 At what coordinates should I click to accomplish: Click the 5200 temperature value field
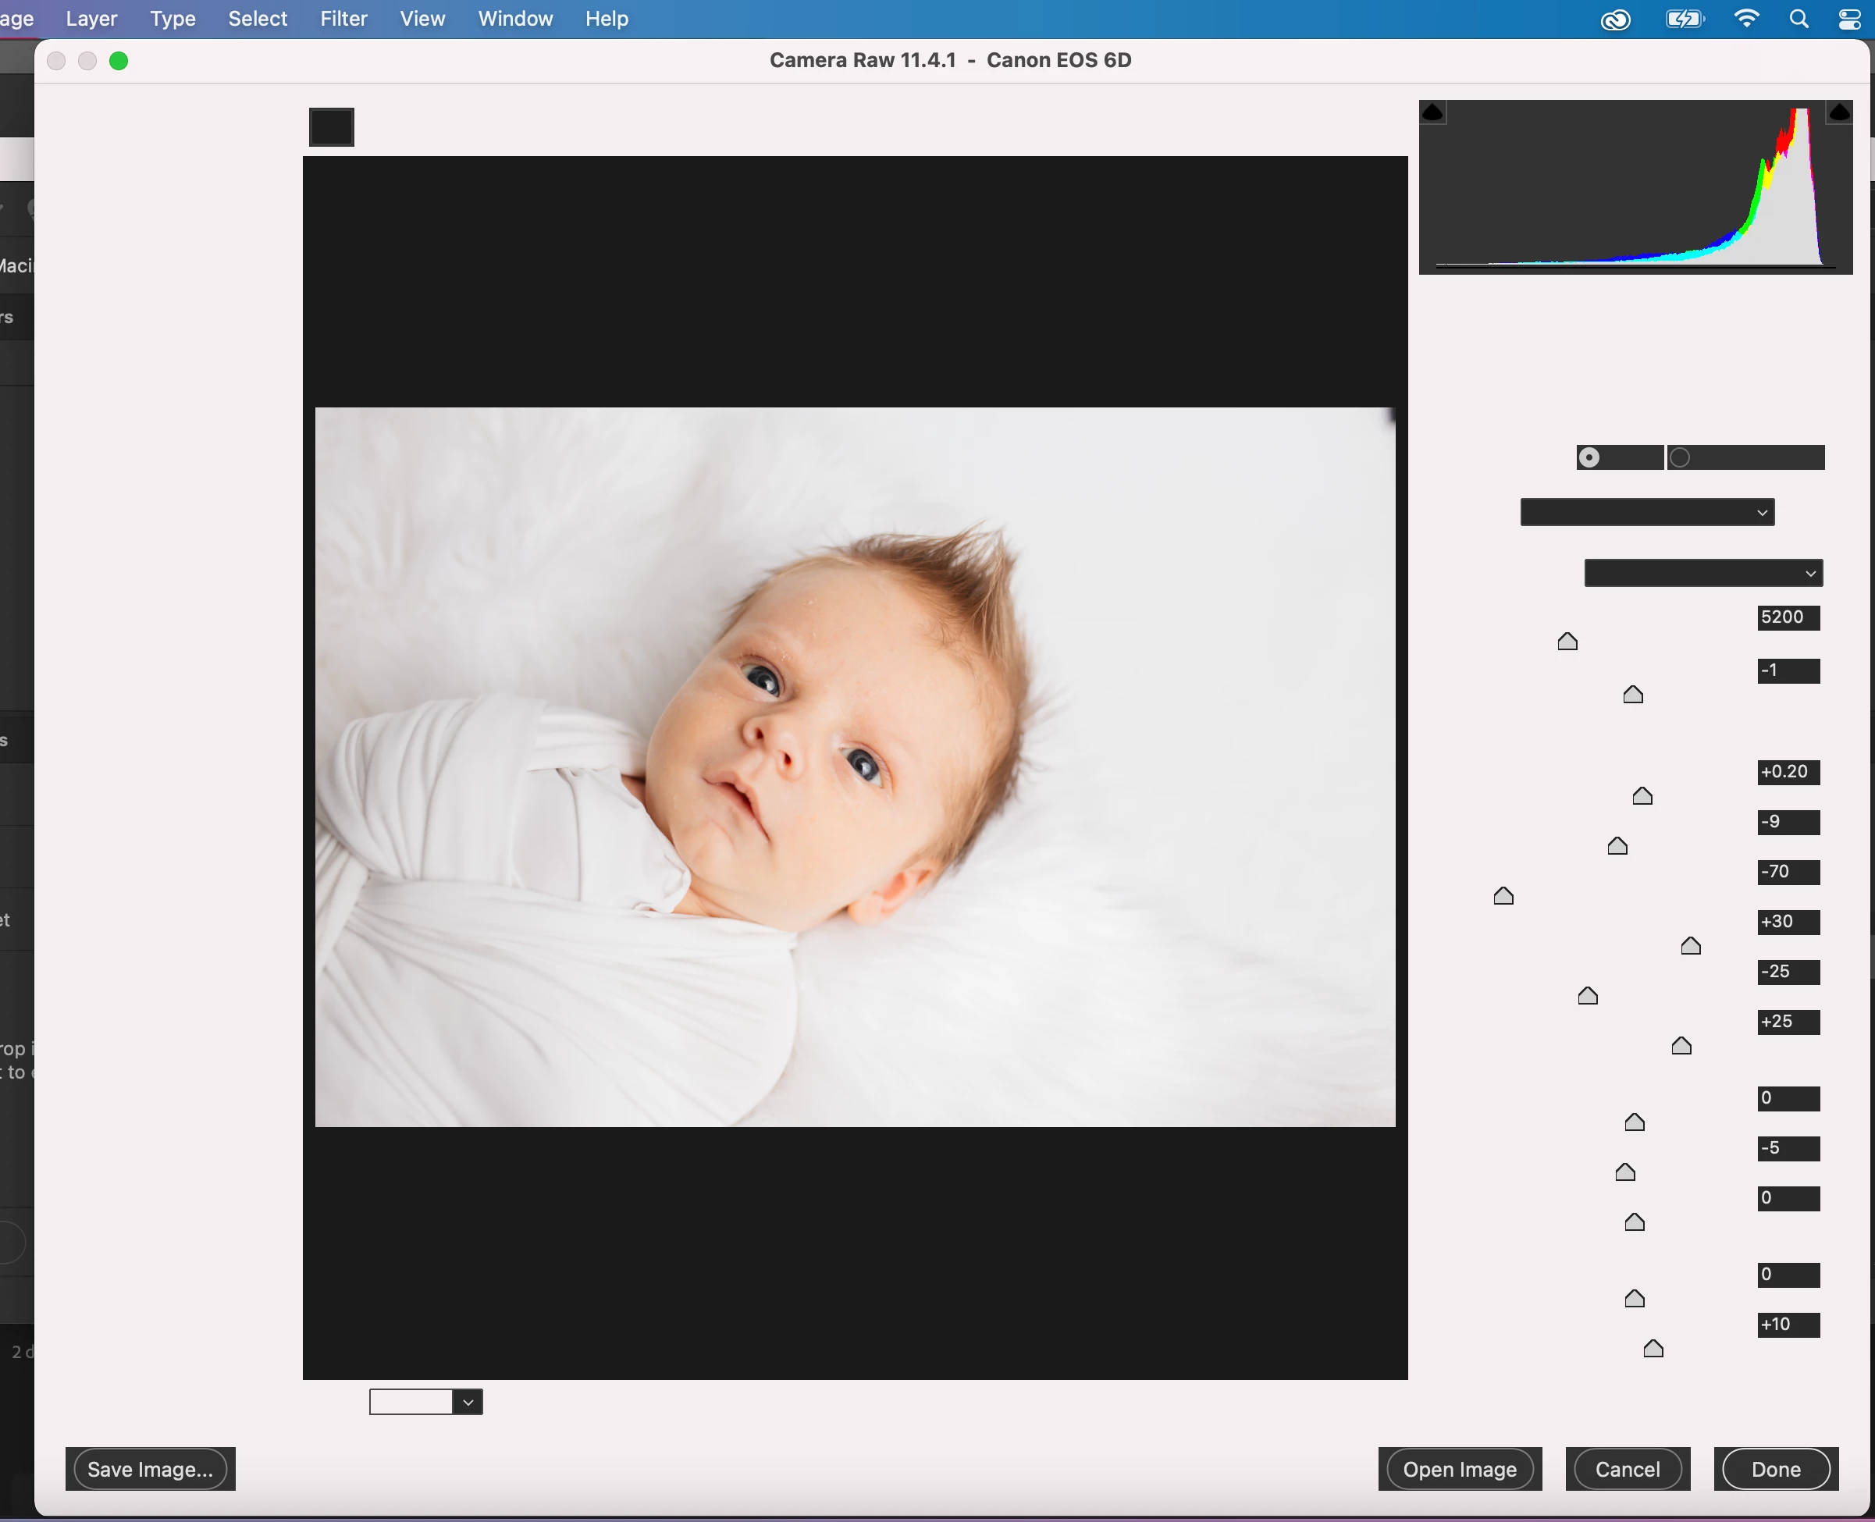1788,617
